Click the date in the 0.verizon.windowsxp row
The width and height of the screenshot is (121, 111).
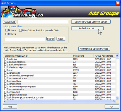pyautogui.click(x=103, y=95)
